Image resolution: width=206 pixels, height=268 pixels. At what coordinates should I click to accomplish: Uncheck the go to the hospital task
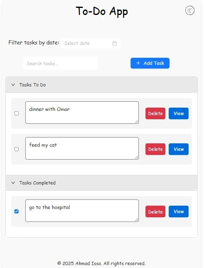(x=17, y=211)
